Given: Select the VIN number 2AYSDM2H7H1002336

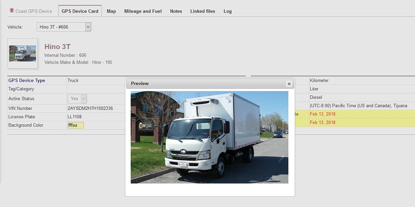Looking at the screenshot, I should coord(90,108).
